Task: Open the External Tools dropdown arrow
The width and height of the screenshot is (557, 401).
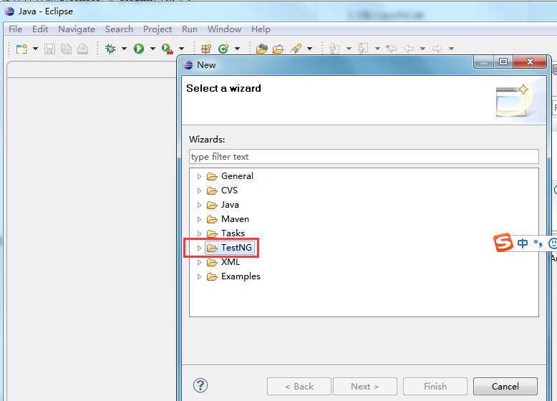Action: (x=182, y=49)
